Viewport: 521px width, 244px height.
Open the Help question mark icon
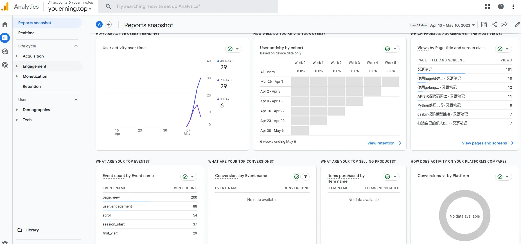coord(501,6)
